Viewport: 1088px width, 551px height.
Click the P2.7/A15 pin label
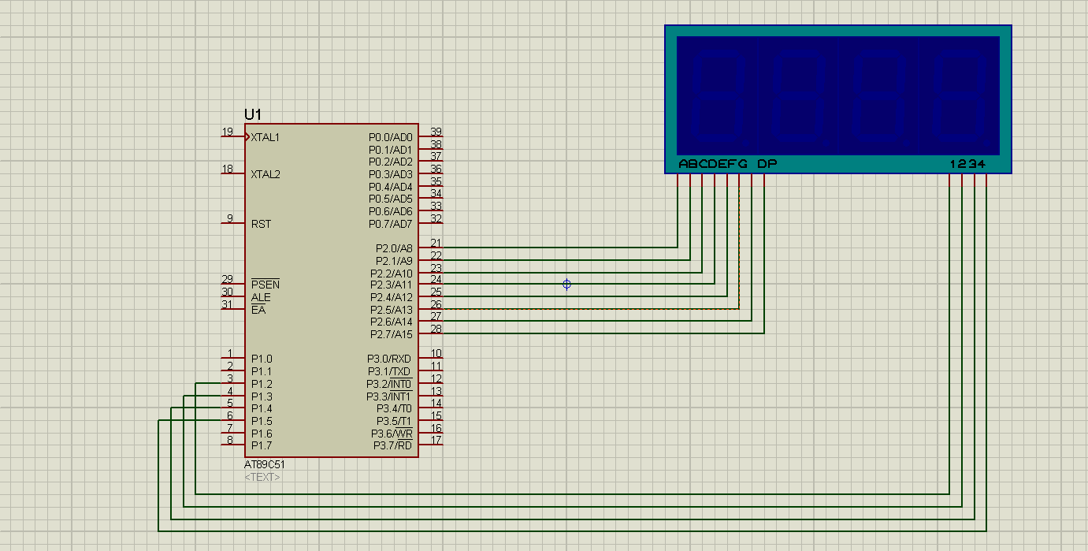392,334
